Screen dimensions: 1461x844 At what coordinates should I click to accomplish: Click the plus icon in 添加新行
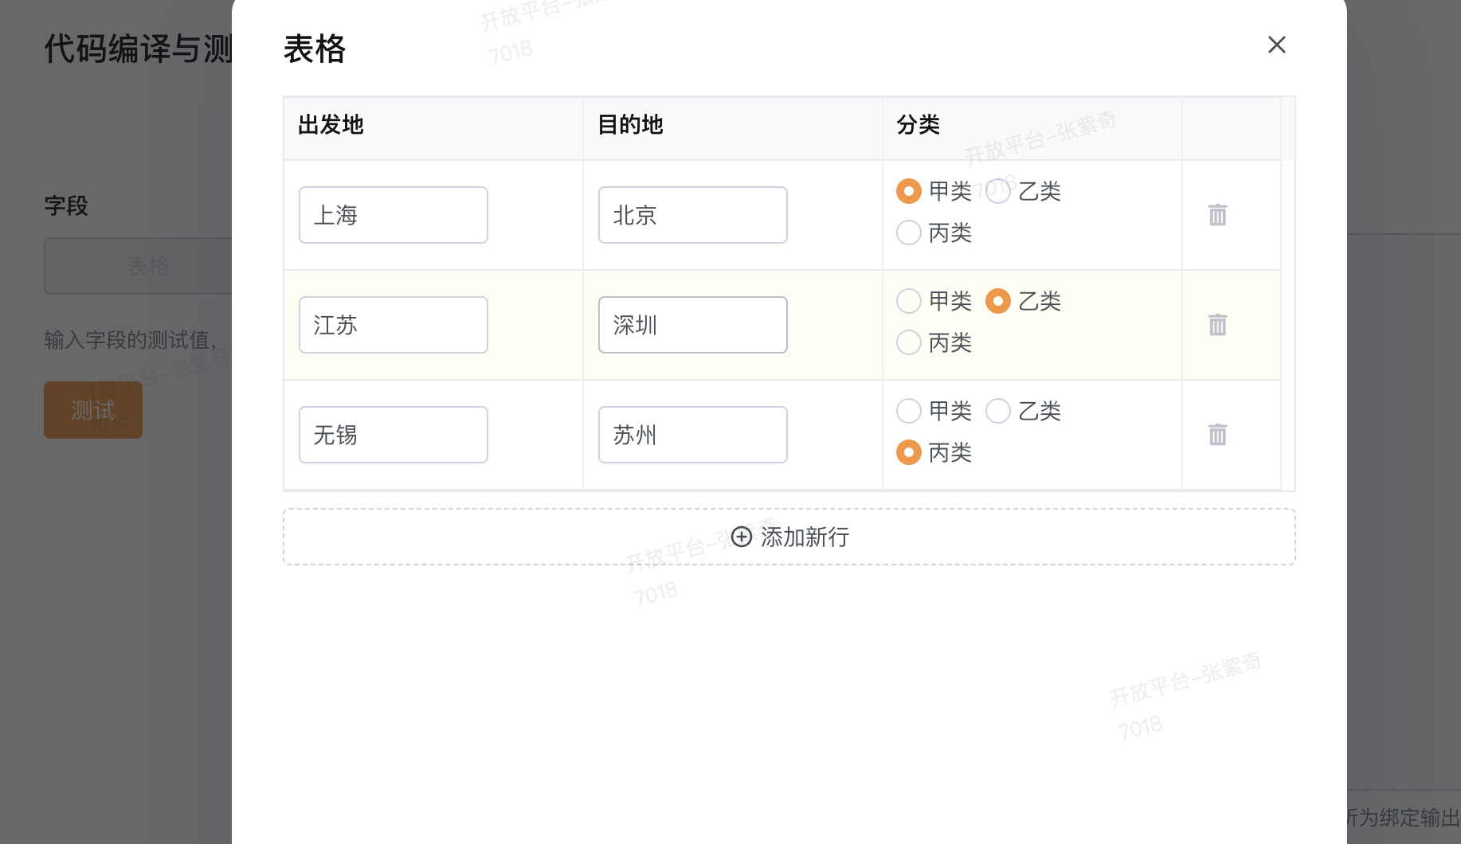click(742, 537)
